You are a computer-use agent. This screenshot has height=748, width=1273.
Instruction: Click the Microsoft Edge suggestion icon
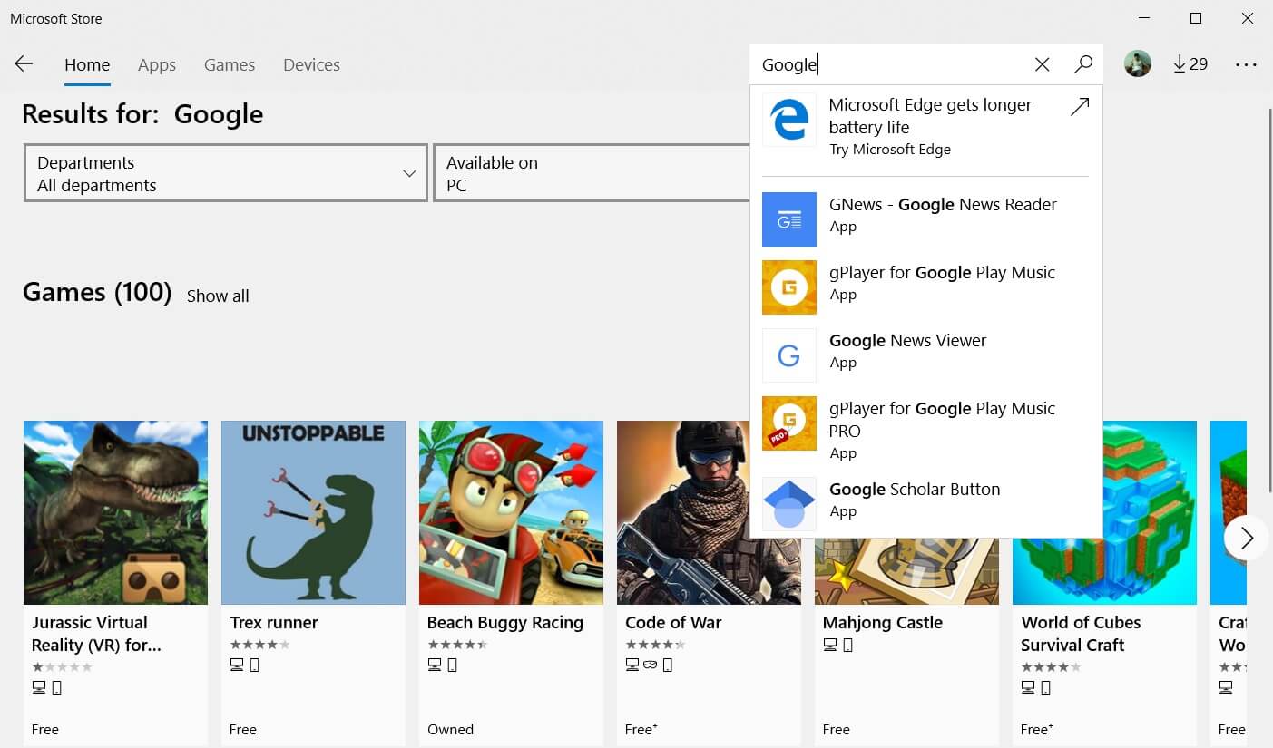pyautogui.click(x=788, y=119)
